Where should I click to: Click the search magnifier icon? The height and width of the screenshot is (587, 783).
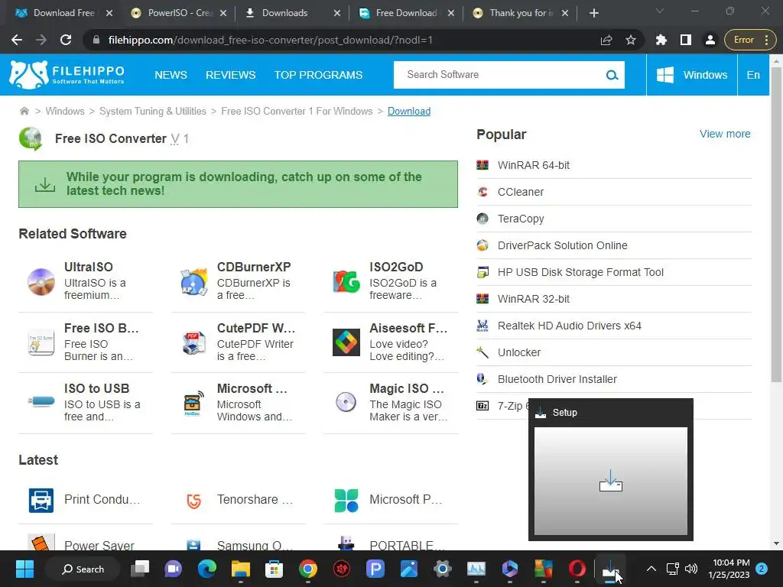pyautogui.click(x=612, y=75)
